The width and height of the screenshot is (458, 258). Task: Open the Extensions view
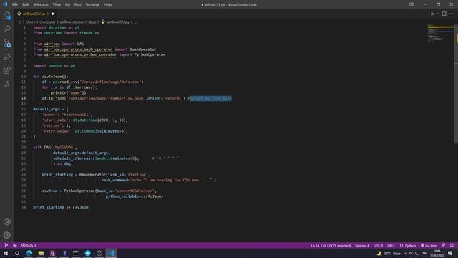tap(6, 70)
